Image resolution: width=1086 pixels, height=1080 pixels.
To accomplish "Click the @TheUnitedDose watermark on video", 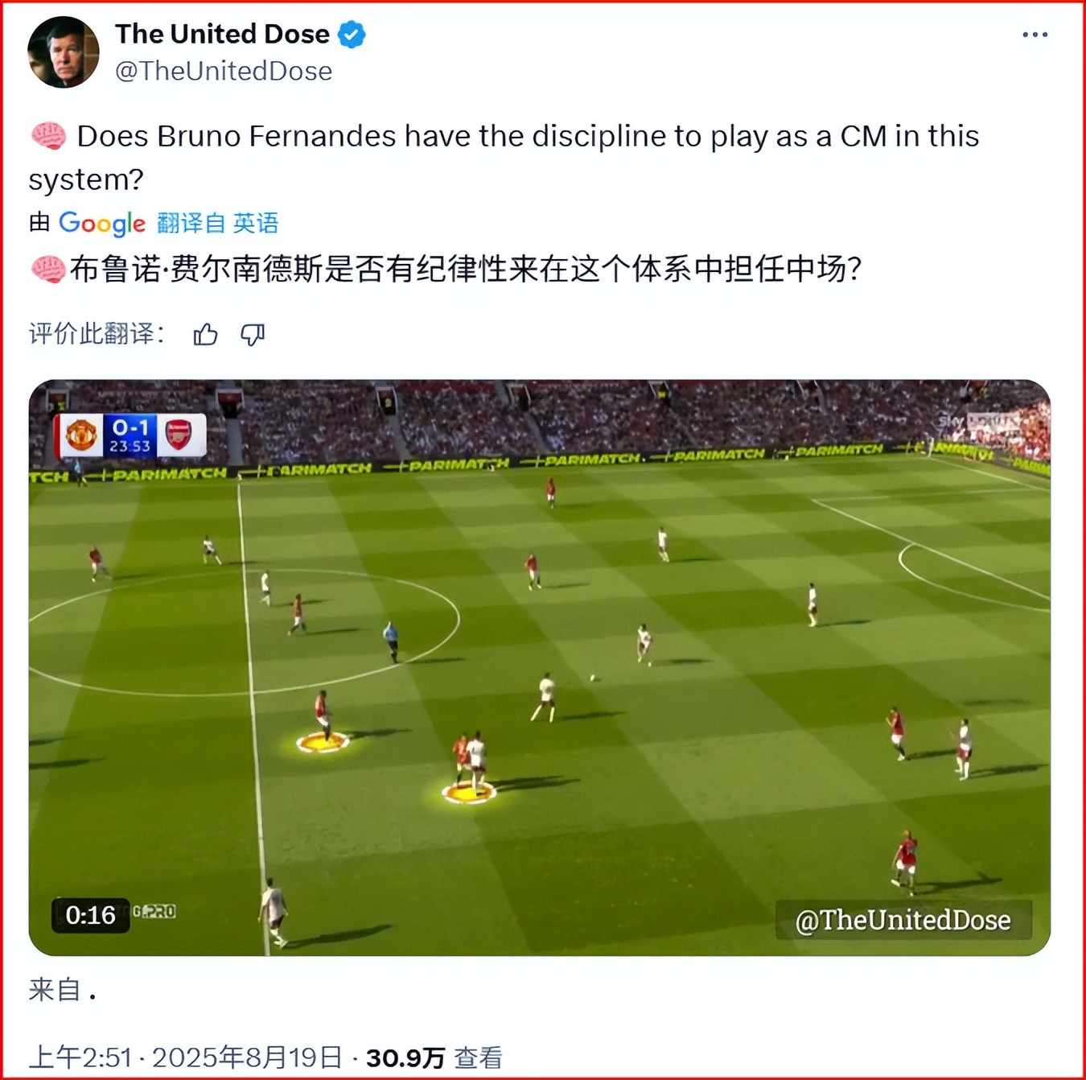I will [x=903, y=920].
